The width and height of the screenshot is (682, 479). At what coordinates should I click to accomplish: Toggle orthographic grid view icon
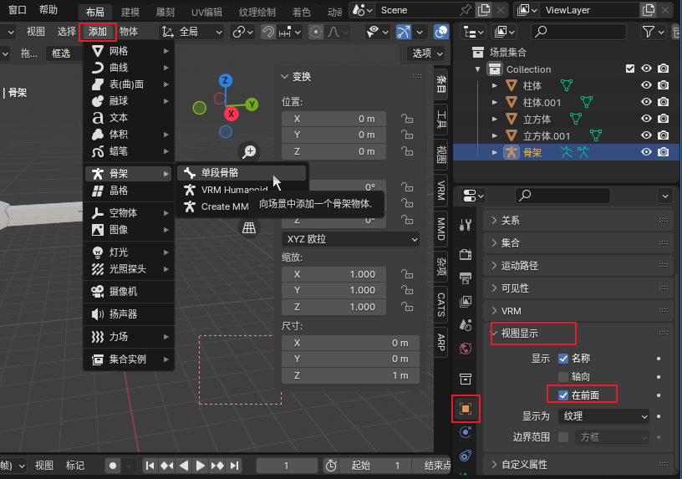249,227
